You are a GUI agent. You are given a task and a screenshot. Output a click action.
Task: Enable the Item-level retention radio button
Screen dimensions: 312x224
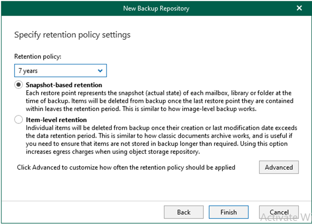[19, 120]
